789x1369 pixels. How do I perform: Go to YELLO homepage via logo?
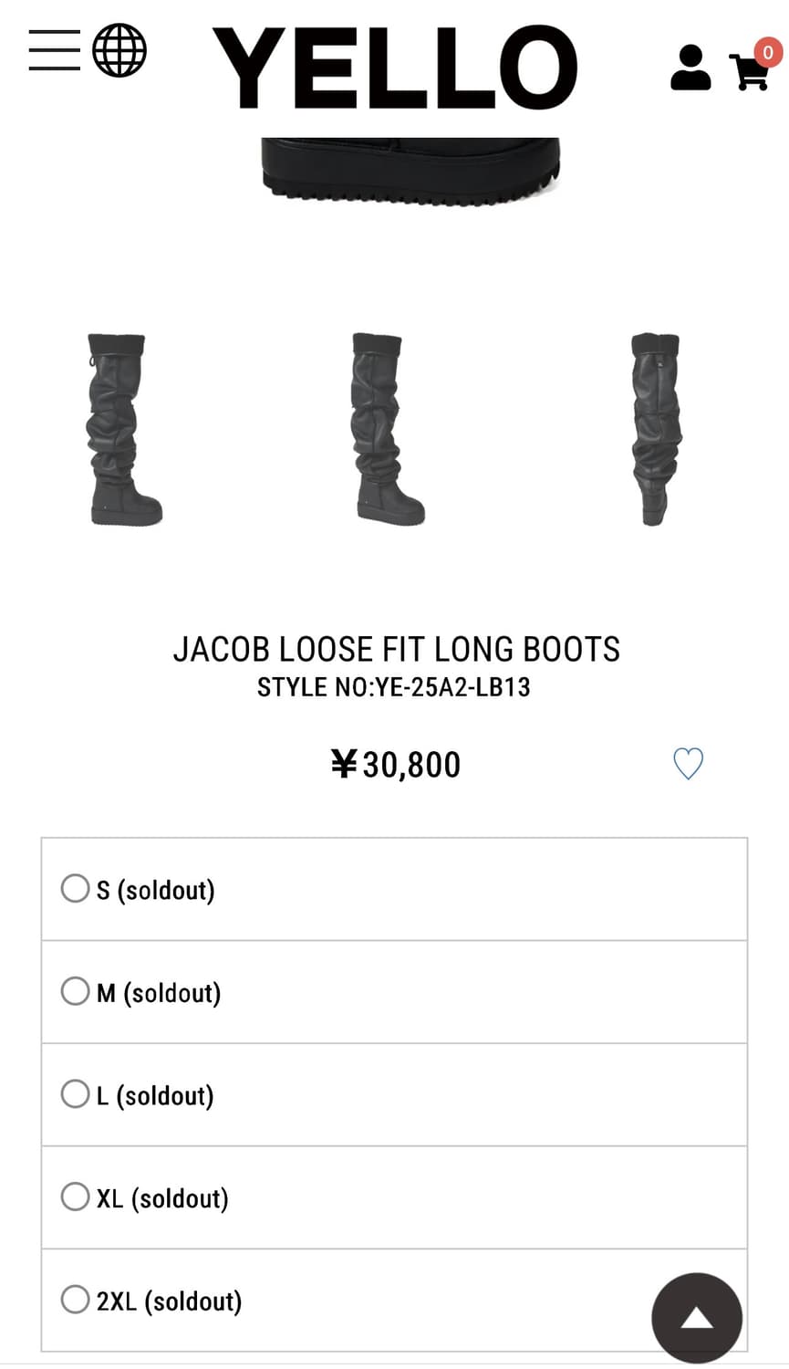(x=394, y=68)
